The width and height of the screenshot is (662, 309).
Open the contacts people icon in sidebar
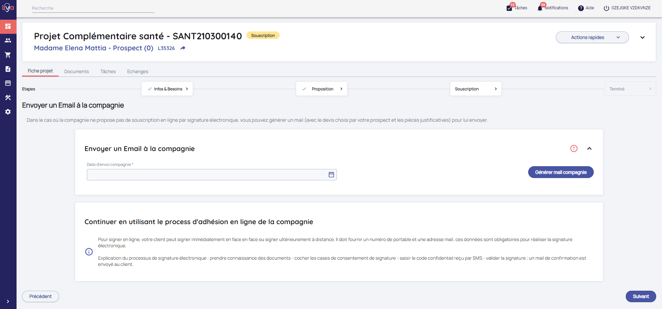click(x=8, y=40)
